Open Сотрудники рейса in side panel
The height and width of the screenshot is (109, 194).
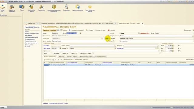point(30,39)
